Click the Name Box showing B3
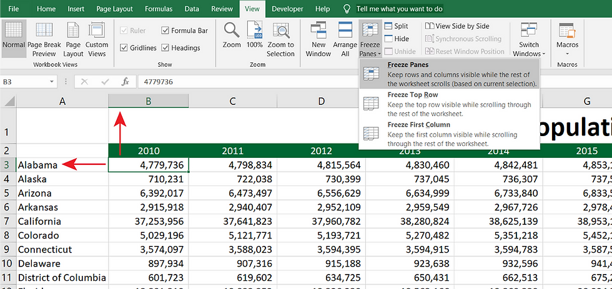The image size is (612, 289). 24,82
